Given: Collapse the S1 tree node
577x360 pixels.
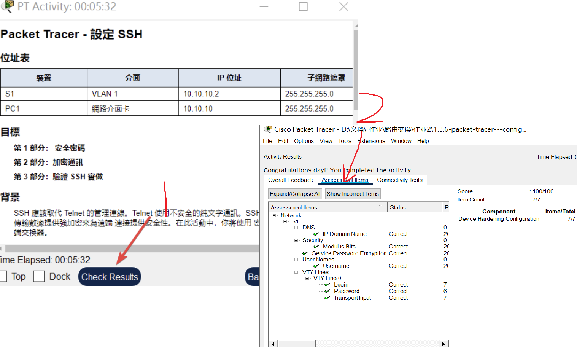Looking at the screenshot, I should (285, 221).
